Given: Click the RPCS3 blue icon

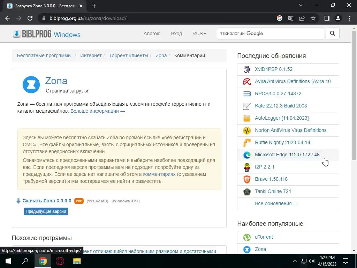Looking at the screenshot, I should click(x=247, y=94).
